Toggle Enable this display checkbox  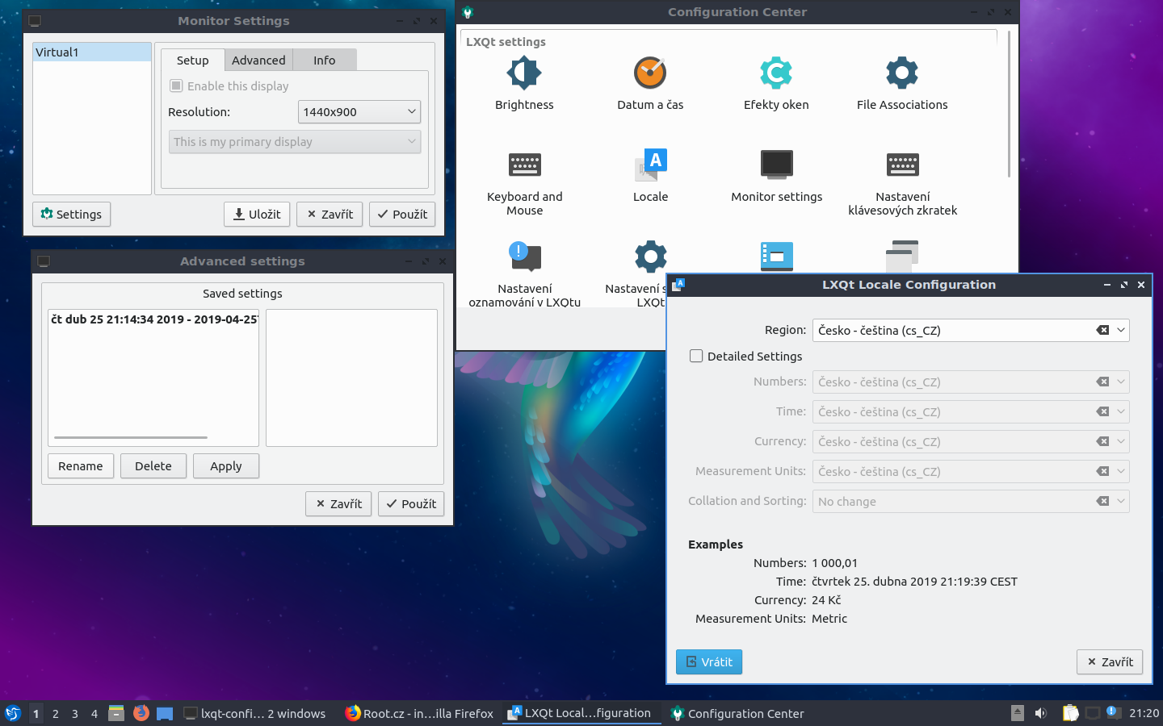pyautogui.click(x=176, y=86)
